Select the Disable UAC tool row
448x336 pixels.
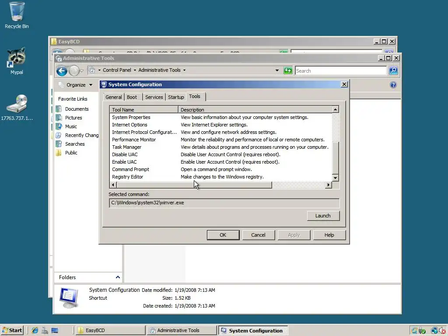pos(220,154)
